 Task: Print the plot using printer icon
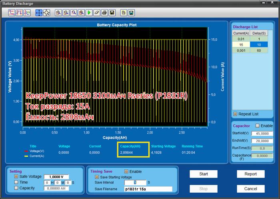point(104,13)
